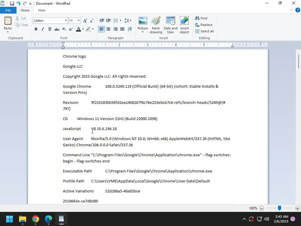
Task: Apply the red text color
Action: 78,29
